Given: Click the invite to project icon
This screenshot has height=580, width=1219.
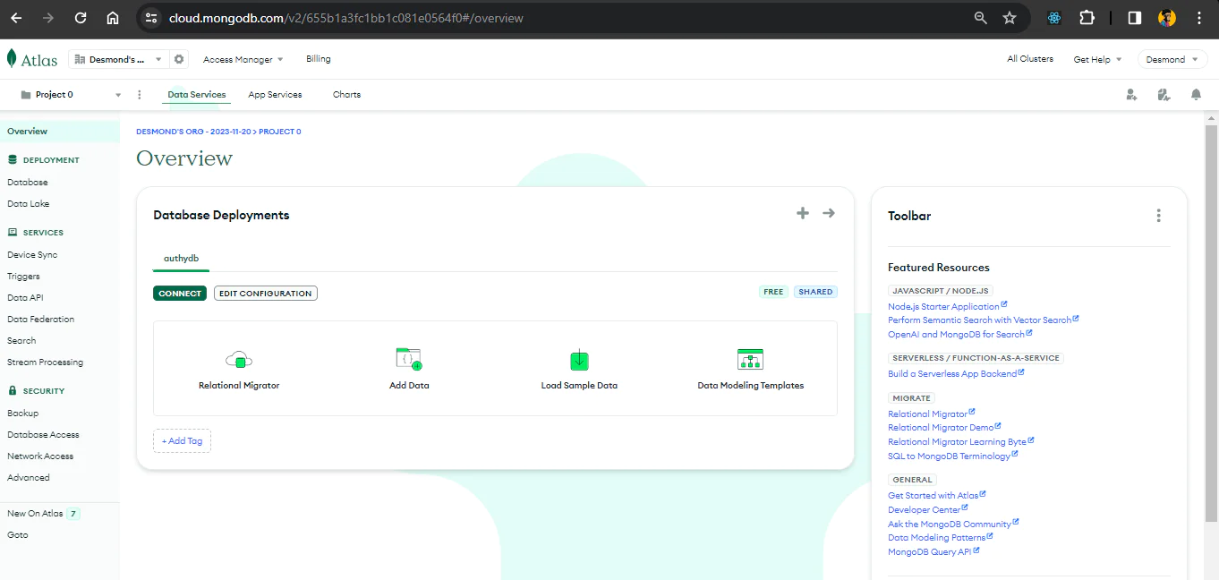Looking at the screenshot, I should (1131, 95).
